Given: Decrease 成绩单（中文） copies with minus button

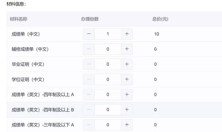Looking at the screenshot, I should coord(89,34).
